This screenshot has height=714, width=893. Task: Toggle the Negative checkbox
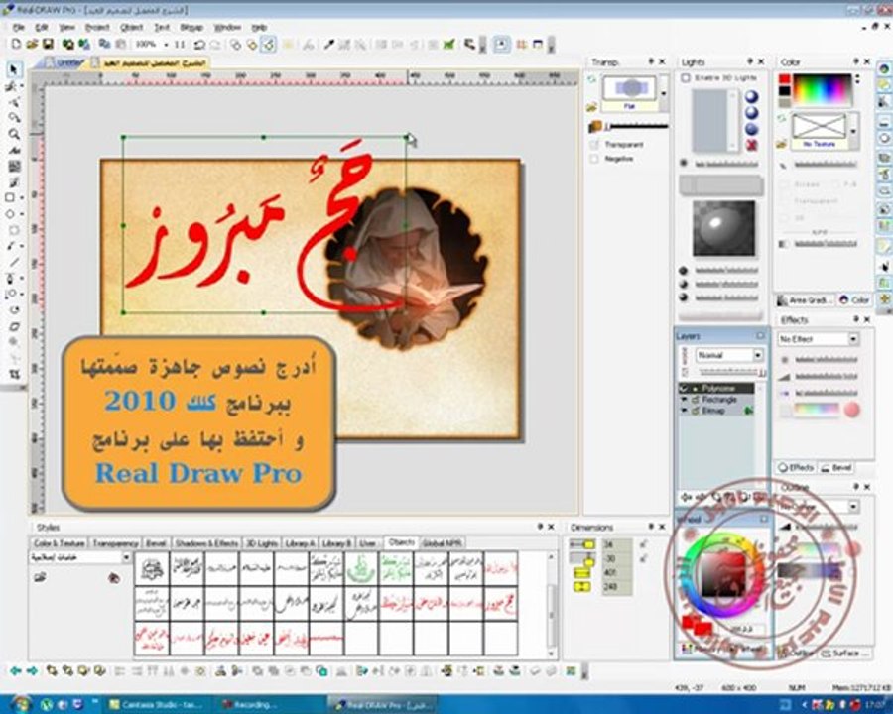594,159
